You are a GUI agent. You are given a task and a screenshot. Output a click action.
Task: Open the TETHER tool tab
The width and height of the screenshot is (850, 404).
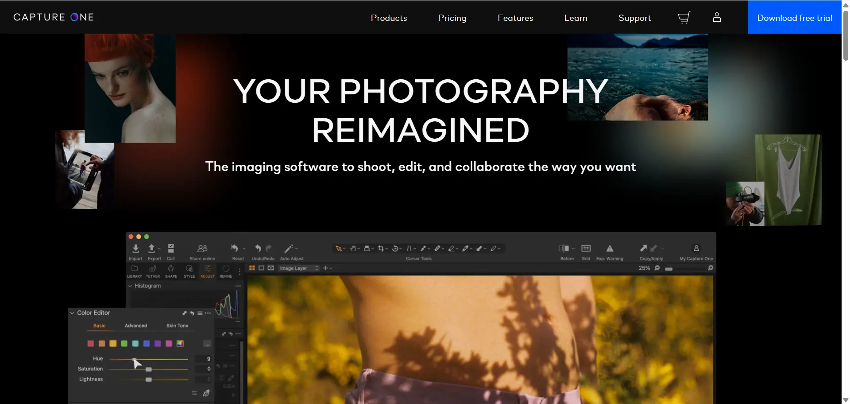[x=153, y=271]
